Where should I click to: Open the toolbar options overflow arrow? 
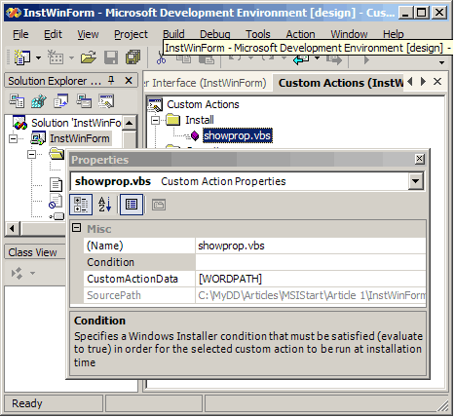[x=441, y=62]
